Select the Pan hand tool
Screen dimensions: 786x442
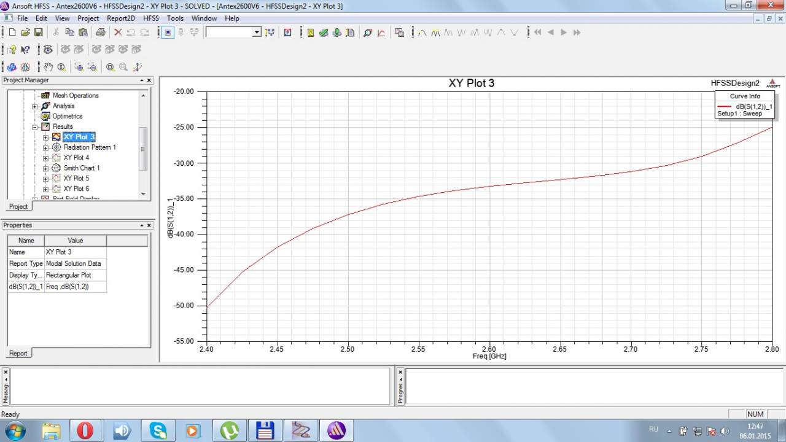[x=48, y=68]
